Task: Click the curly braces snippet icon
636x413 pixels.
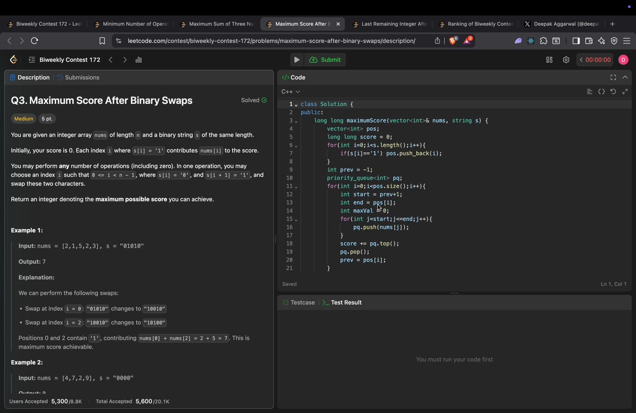Action: point(602,92)
